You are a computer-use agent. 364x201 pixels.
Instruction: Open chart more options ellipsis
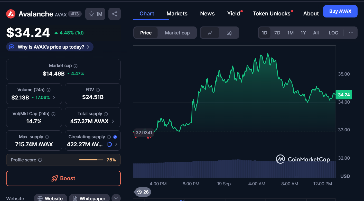coord(351,33)
